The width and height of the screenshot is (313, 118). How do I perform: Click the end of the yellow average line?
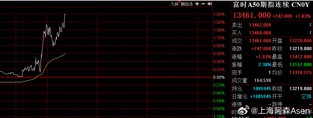click(65, 54)
